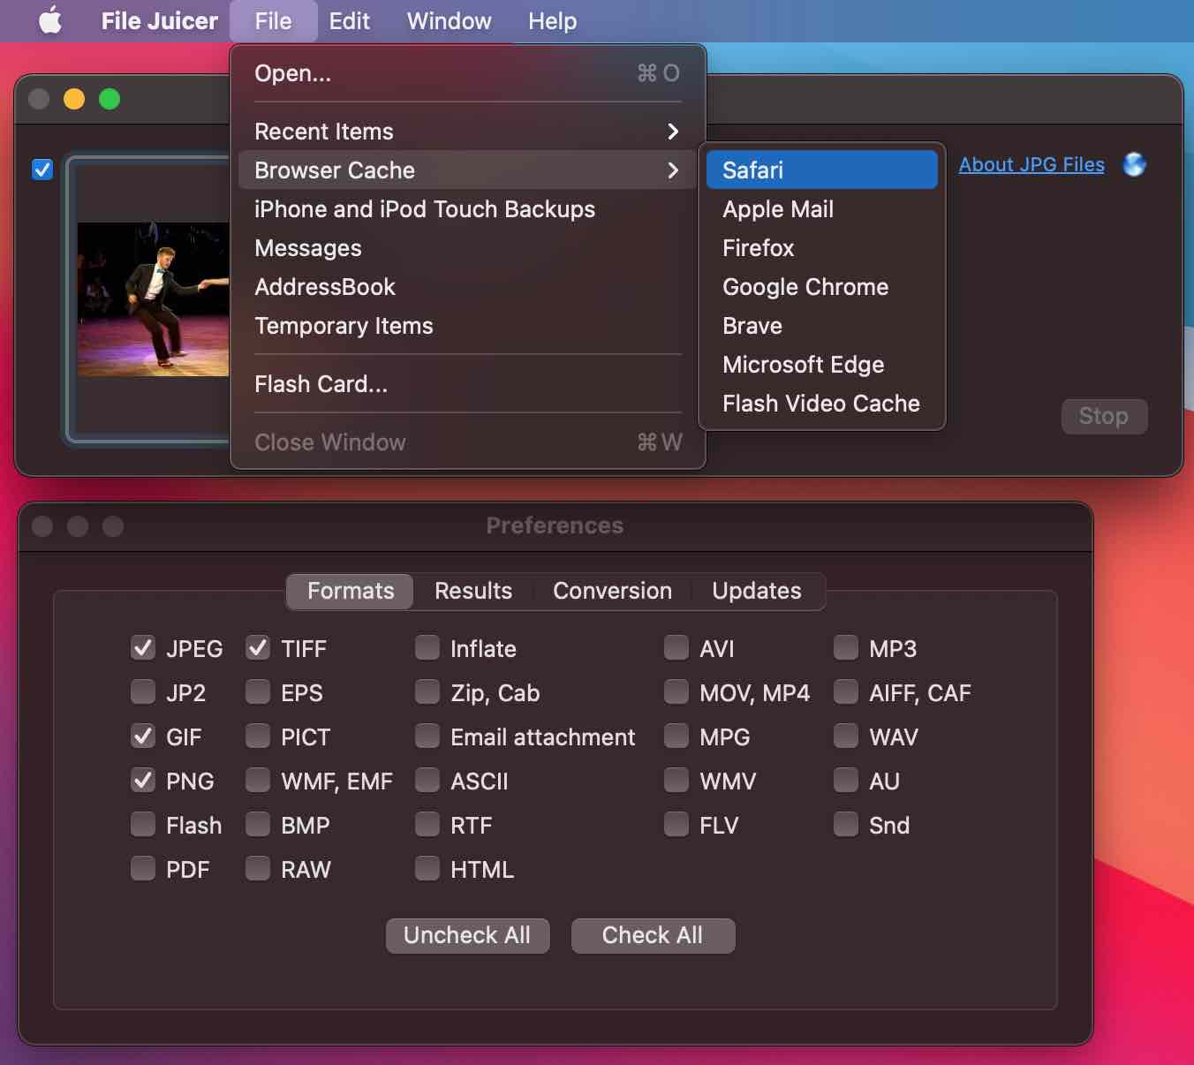Click the Uncheck All button
The width and height of the screenshot is (1194, 1065).
coord(467,935)
